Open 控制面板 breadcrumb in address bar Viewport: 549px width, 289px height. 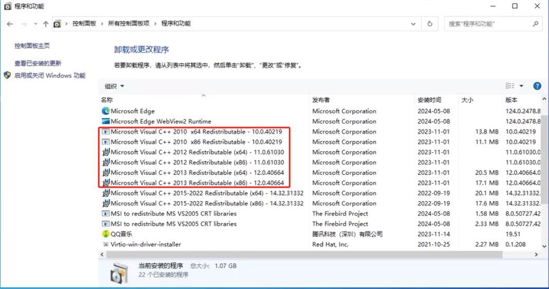coord(84,24)
